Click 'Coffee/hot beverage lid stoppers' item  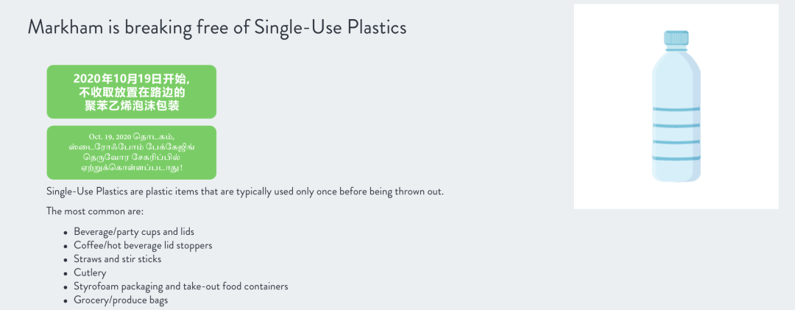(143, 245)
